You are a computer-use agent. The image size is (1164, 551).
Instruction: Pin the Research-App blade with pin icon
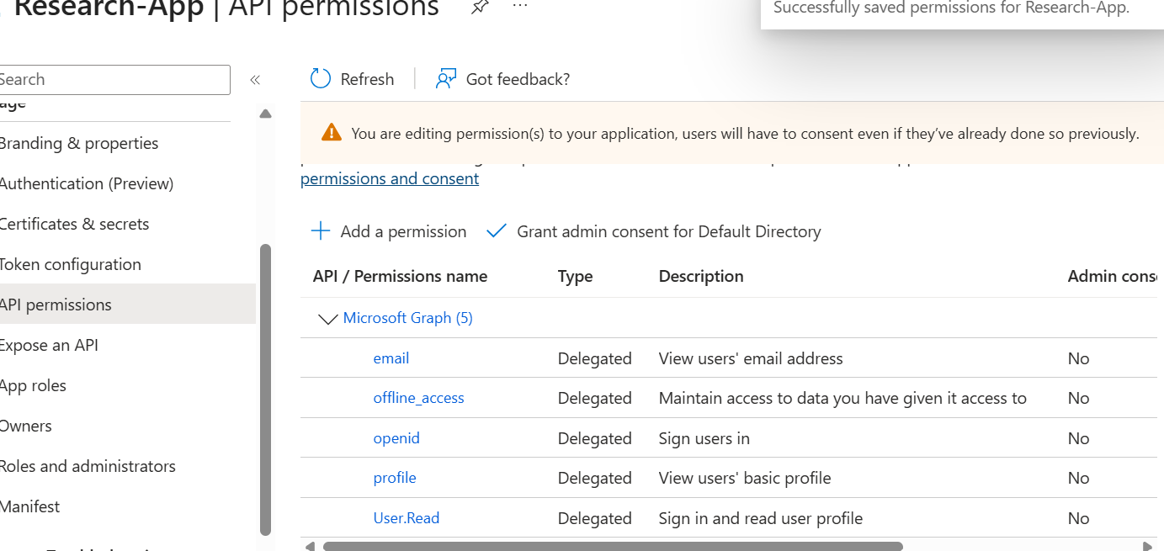coord(479,7)
